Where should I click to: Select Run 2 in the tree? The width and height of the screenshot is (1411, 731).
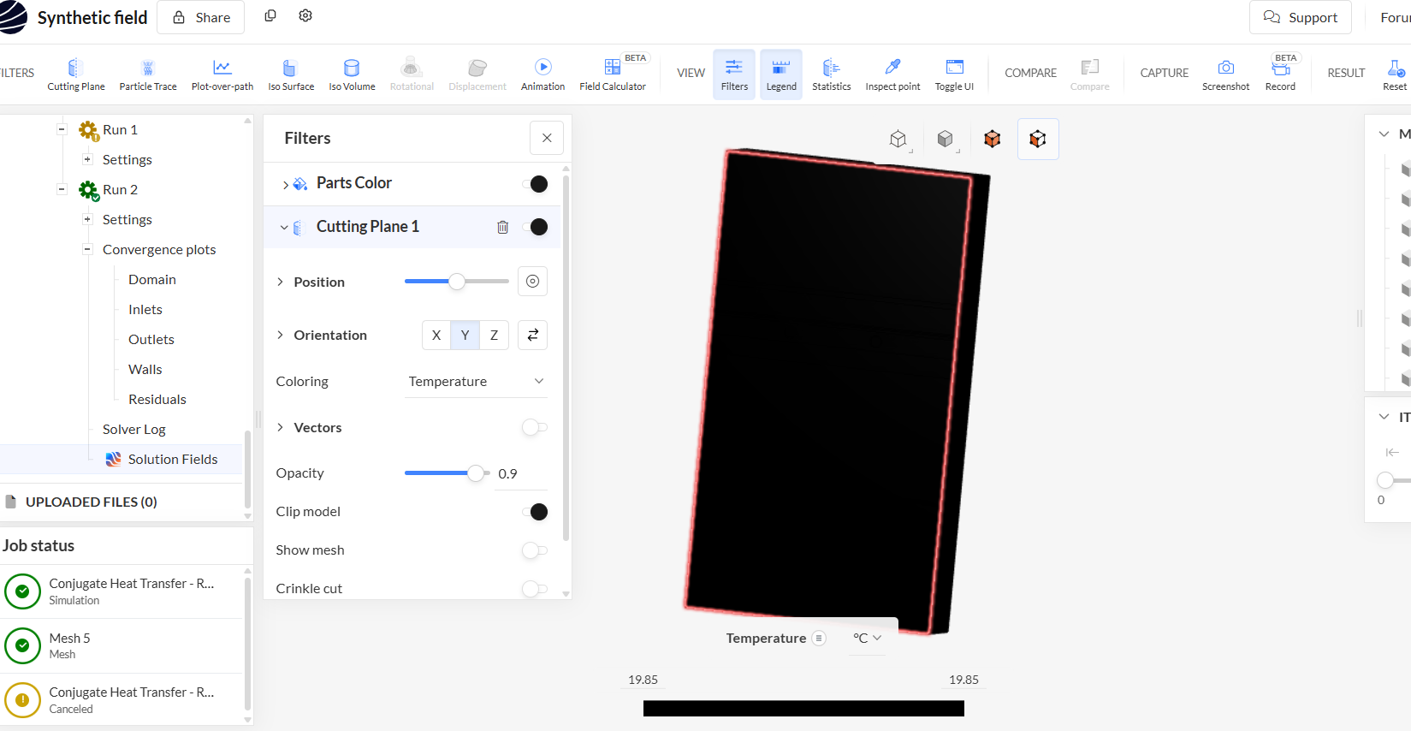(x=120, y=189)
